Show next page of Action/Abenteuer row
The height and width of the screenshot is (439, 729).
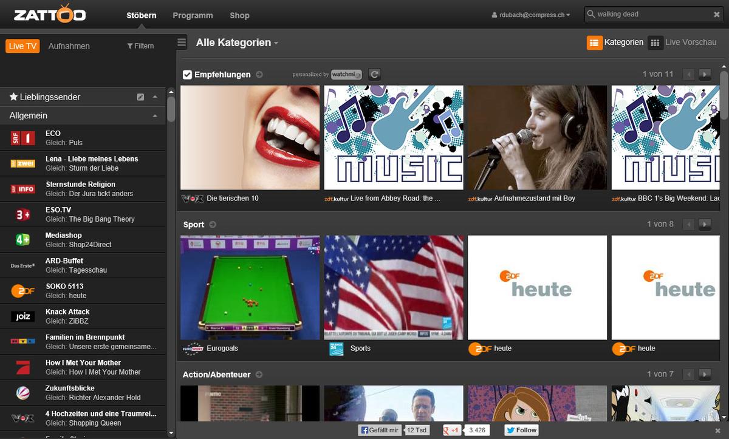pos(705,374)
